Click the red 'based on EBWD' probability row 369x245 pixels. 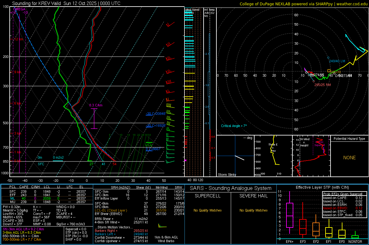[343, 208]
